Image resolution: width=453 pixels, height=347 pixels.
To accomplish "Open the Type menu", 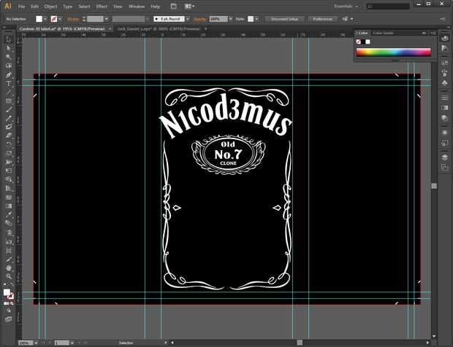I will click(x=67, y=7).
